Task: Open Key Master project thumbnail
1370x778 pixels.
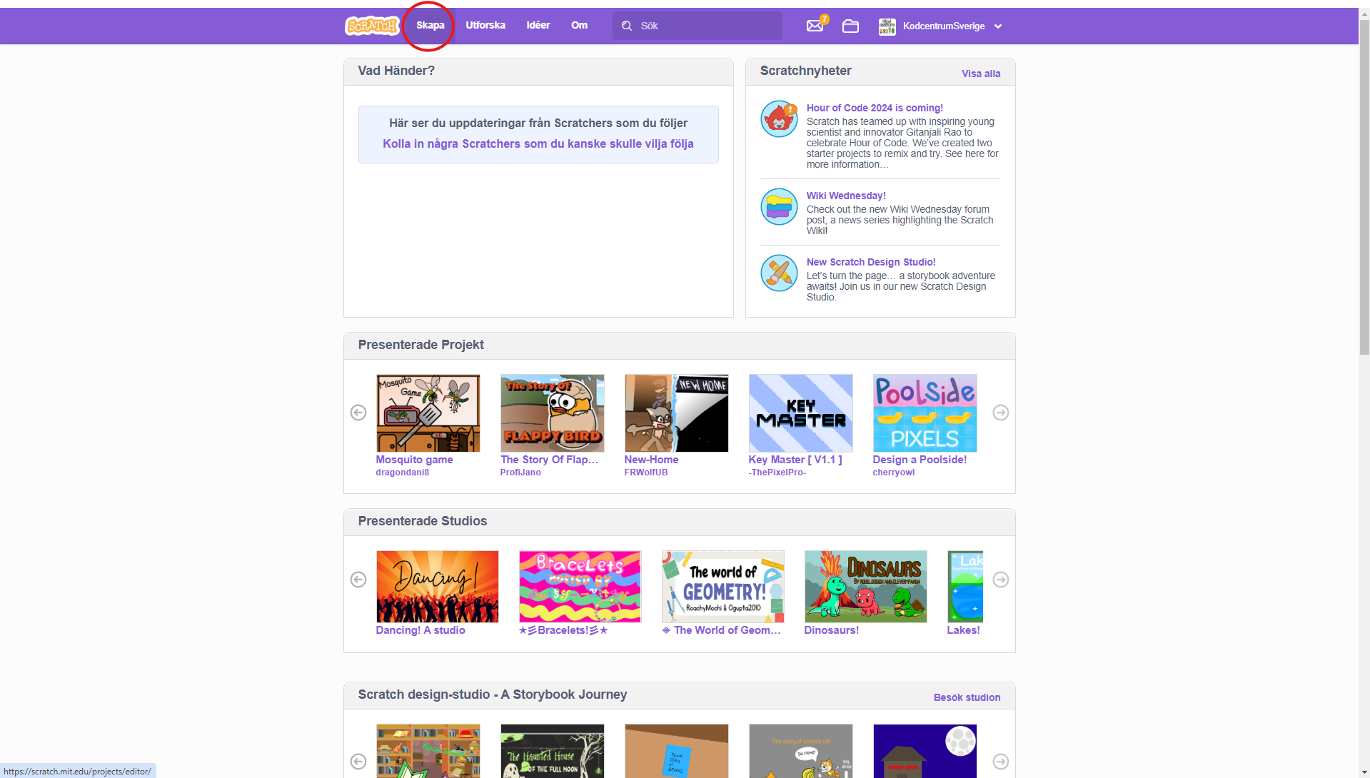Action: tap(800, 413)
